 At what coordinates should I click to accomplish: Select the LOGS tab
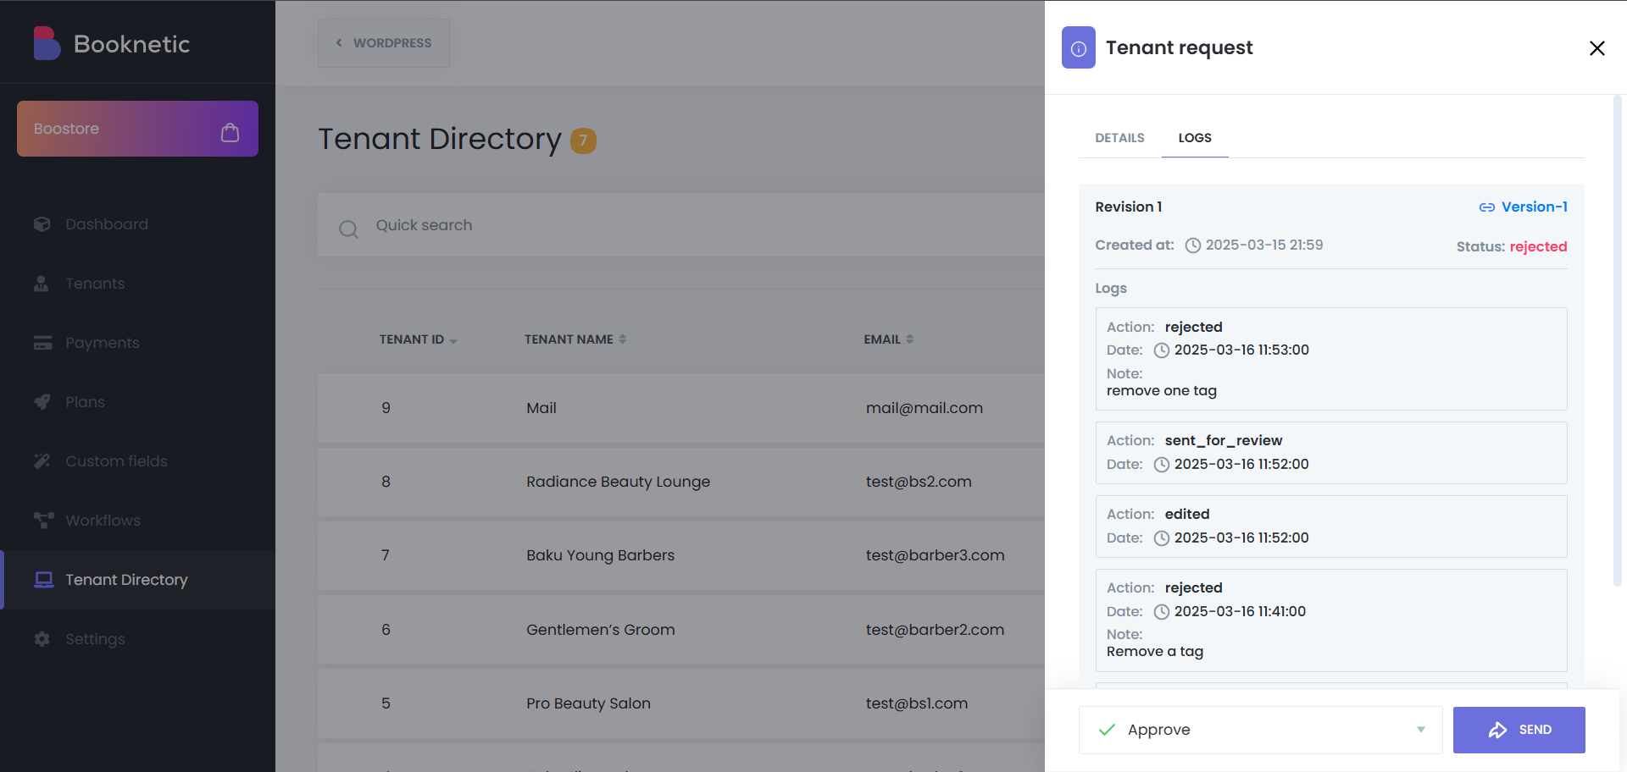click(1195, 138)
